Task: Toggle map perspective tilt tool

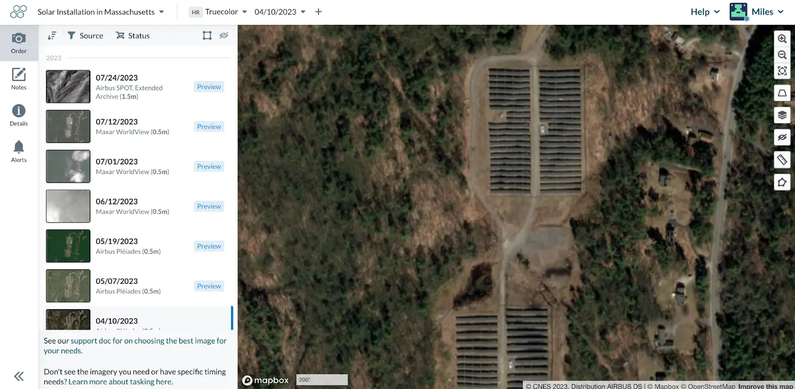Action: [x=782, y=93]
